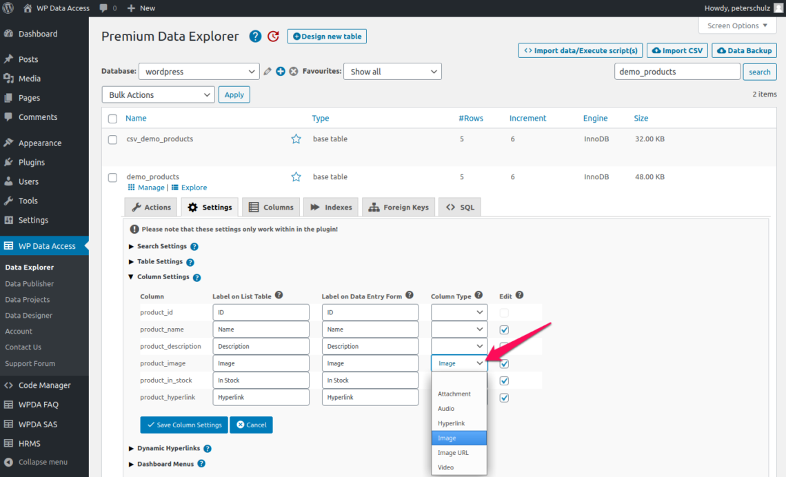Click the star icon for demo_products
Viewport: 786px width, 477px height.
pos(296,177)
